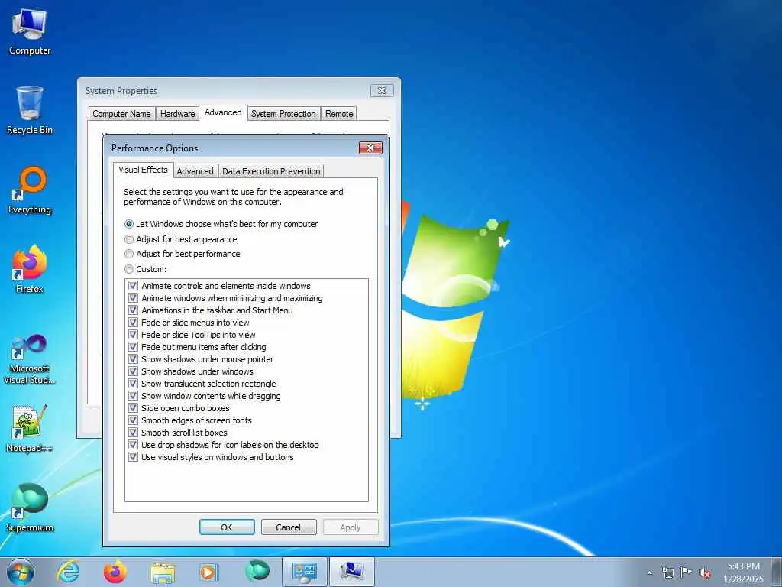Uncheck 'Use visual styles on windows and buttons'
This screenshot has height=587, width=782.
point(133,457)
